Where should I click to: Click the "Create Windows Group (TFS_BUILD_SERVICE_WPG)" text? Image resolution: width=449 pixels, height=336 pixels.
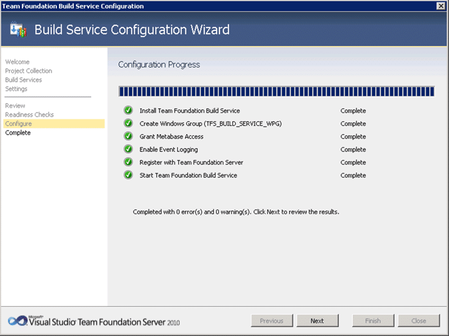pos(210,124)
